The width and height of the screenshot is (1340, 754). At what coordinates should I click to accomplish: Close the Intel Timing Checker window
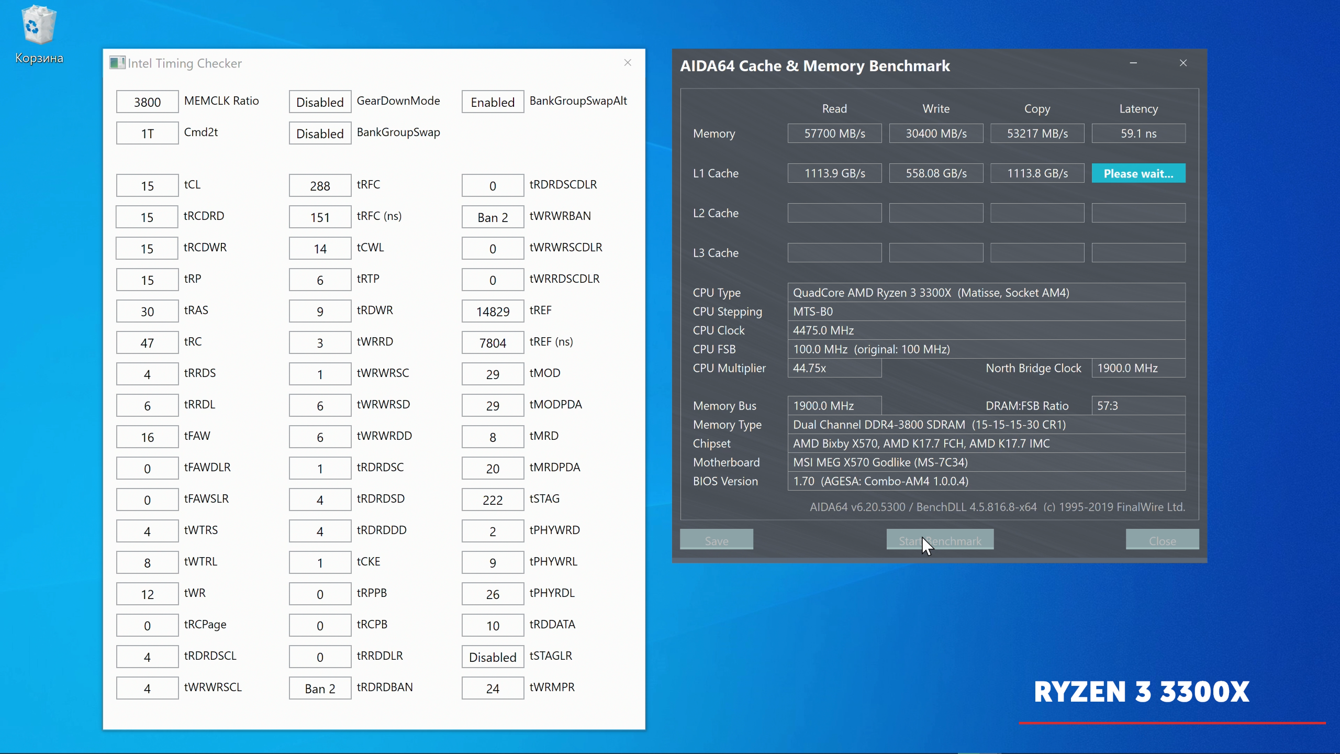tap(628, 63)
